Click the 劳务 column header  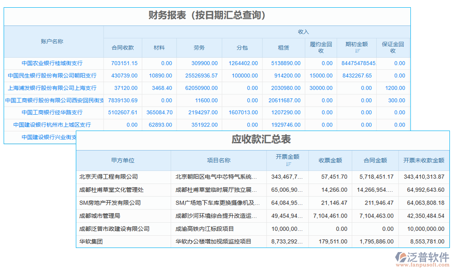pos(198,47)
